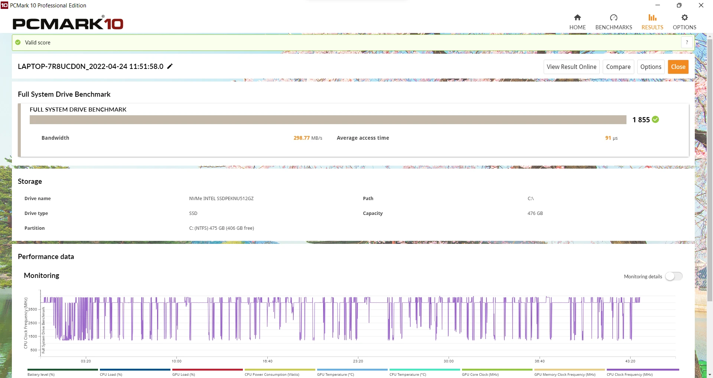The width and height of the screenshot is (713, 378).
Task: Click the green check next to score 1 855
Action: tap(655, 119)
